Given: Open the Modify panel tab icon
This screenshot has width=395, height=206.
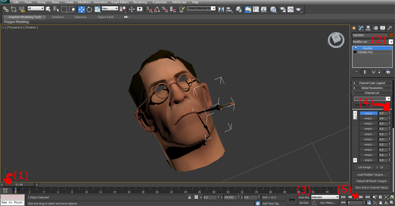Looking at the screenshot, I should tap(361, 28).
